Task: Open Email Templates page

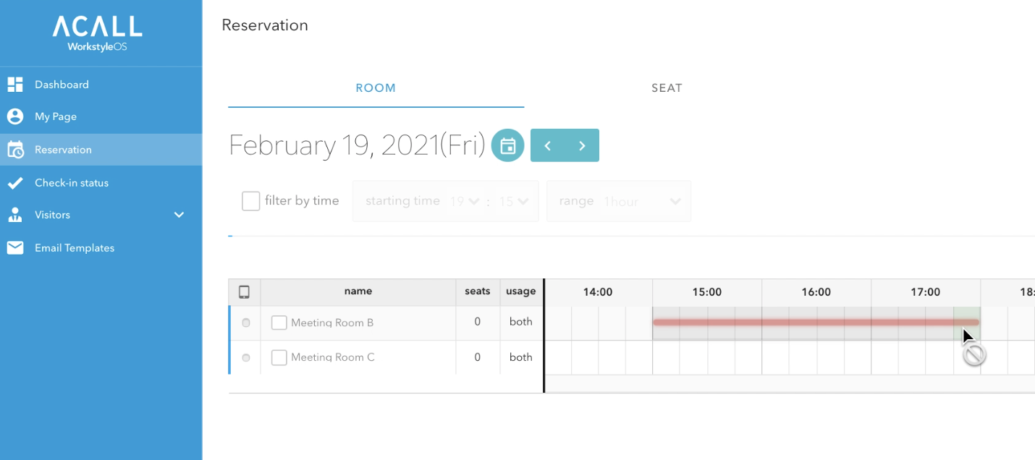Action: click(101, 248)
